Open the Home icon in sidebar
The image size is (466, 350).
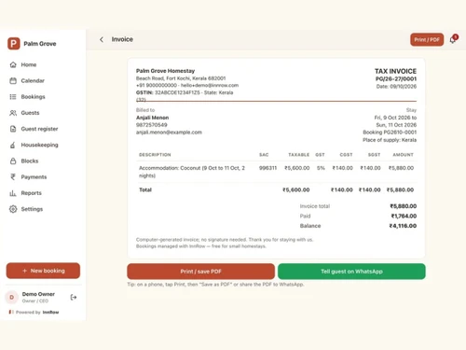(x=13, y=64)
